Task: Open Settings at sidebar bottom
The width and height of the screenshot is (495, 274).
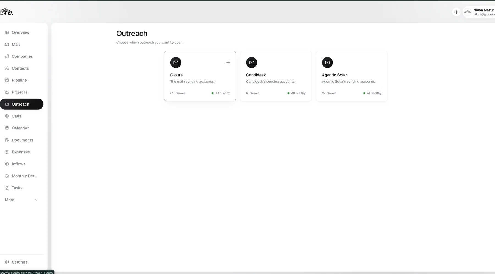Action: pyautogui.click(x=22, y=262)
